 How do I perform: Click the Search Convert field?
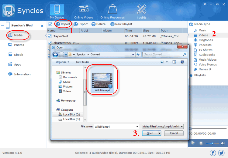coord(164,54)
